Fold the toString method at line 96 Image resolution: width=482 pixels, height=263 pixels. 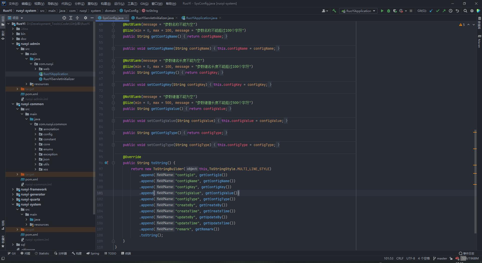pyautogui.click(x=113, y=163)
